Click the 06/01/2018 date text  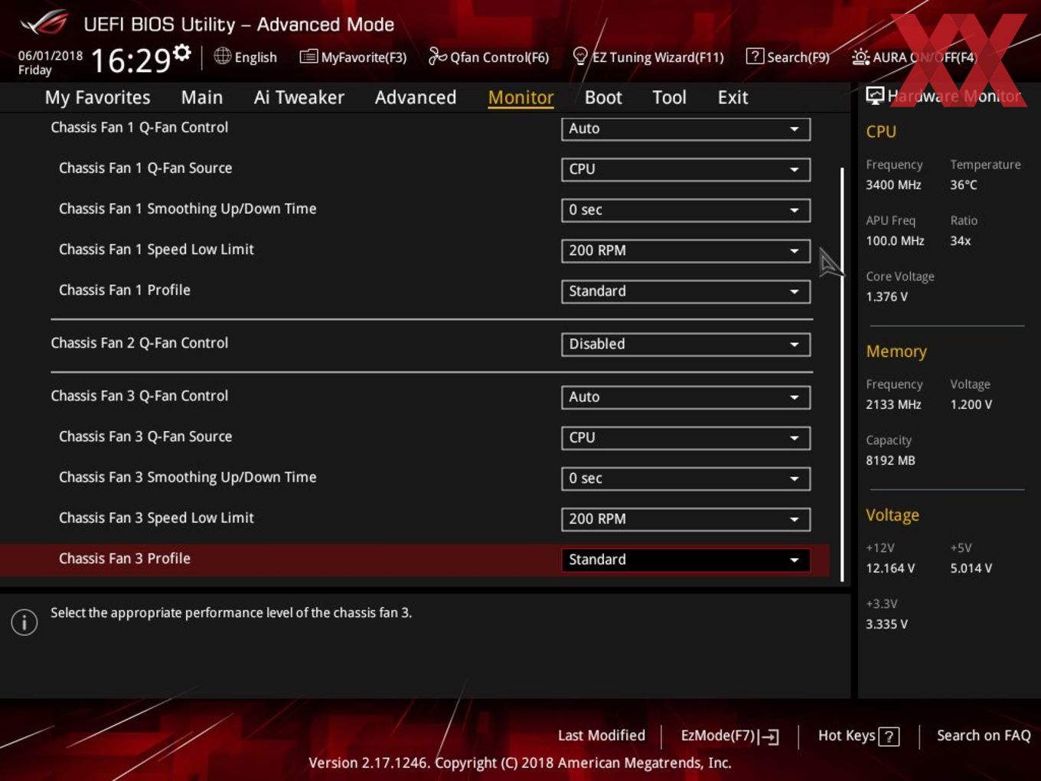[x=51, y=56]
